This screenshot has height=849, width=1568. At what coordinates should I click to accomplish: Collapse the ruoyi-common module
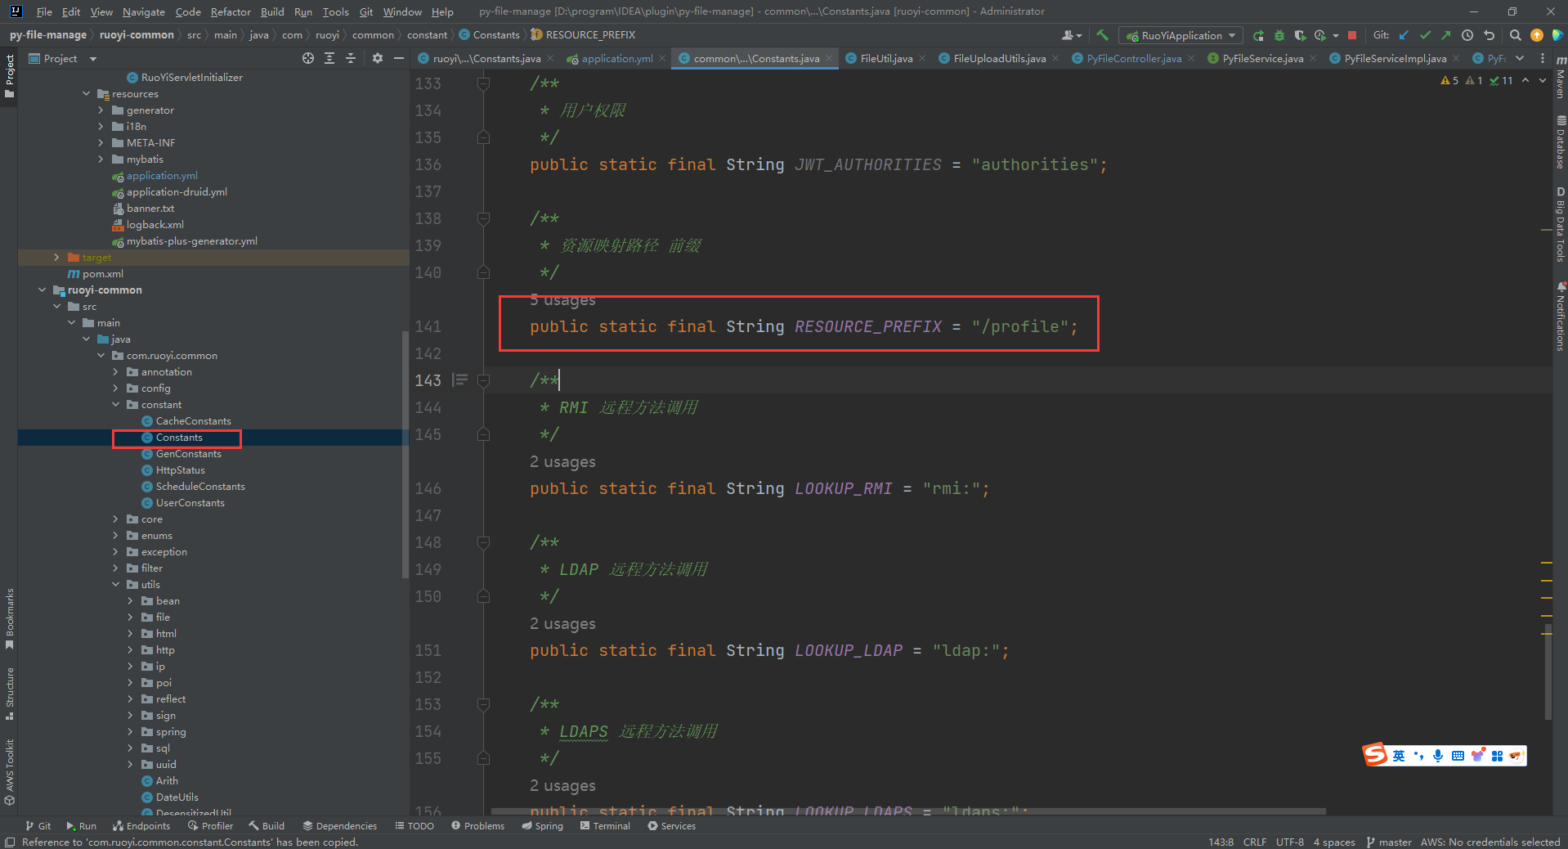42,290
